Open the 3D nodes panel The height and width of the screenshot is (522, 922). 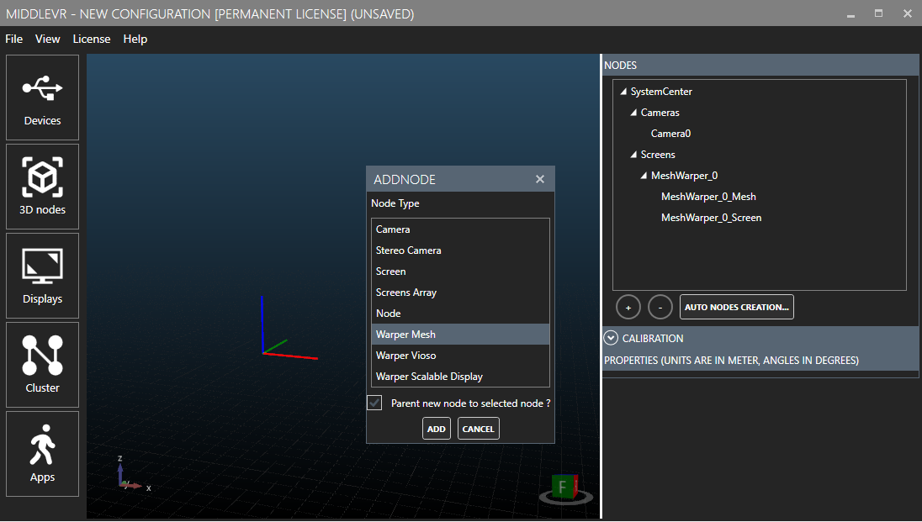click(x=42, y=187)
